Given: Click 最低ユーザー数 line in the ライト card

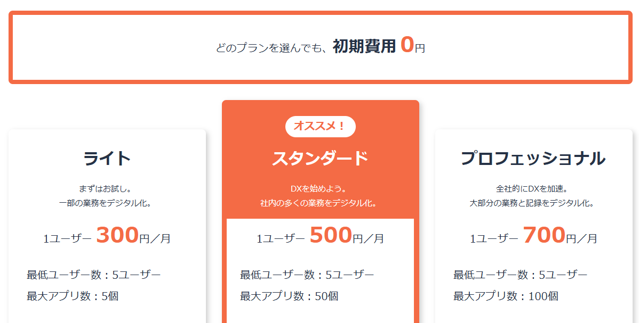Looking at the screenshot, I should (94, 275).
